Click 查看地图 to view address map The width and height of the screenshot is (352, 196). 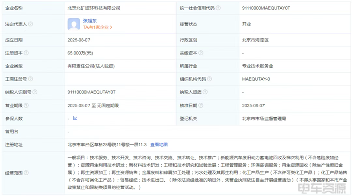coord(159,145)
